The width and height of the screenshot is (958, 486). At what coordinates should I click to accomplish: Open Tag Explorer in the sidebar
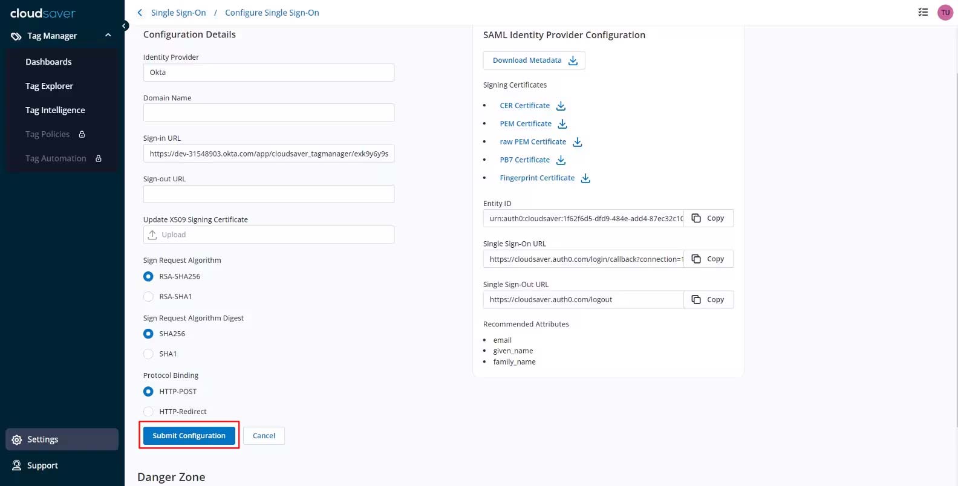(x=49, y=86)
